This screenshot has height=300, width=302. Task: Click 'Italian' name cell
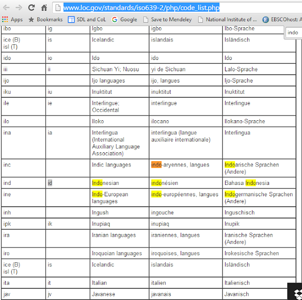point(119,283)
